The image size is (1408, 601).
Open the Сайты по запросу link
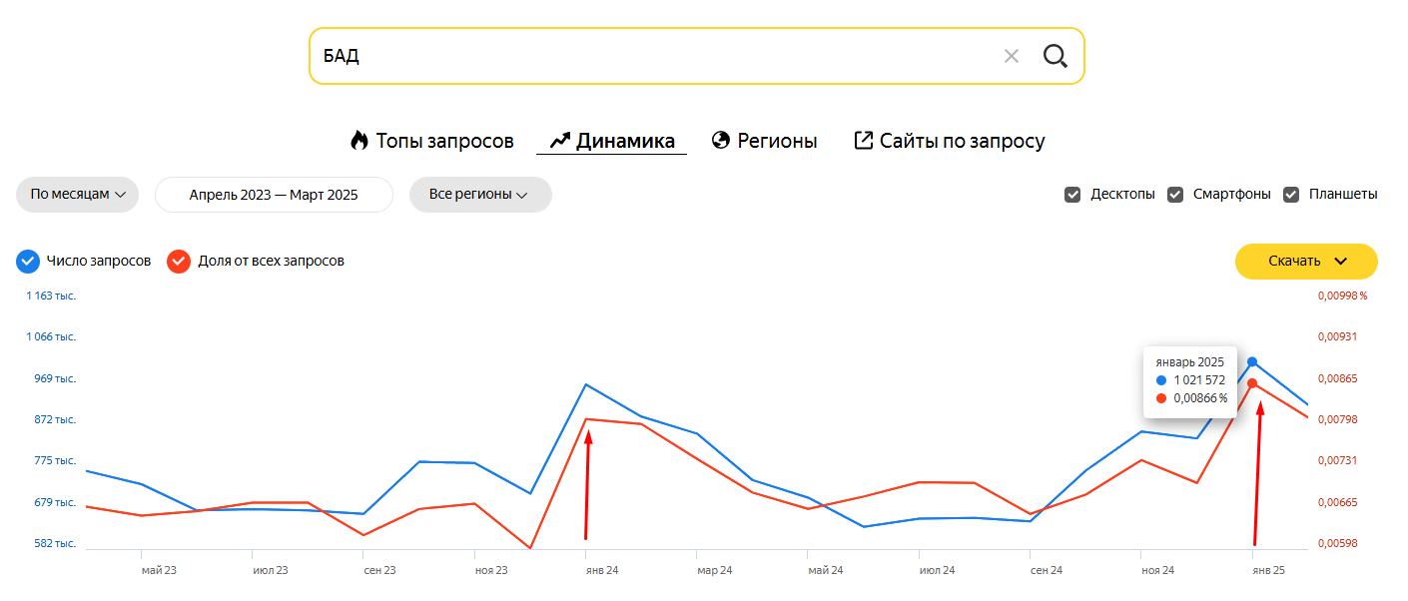(962, 141)
